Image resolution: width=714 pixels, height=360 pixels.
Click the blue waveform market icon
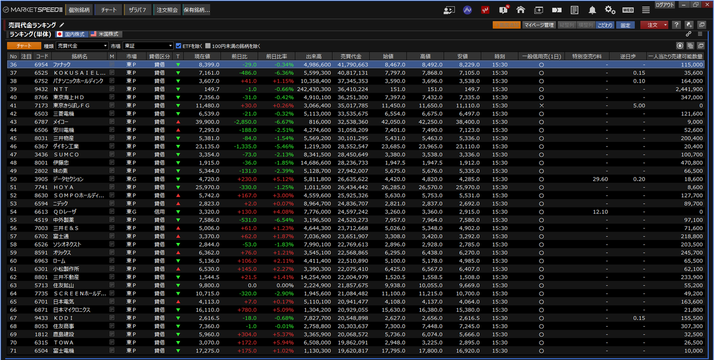click(x=468, y=10)
